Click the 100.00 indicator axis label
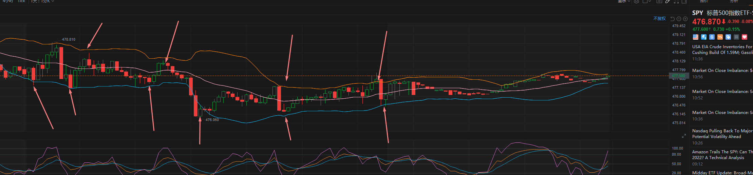The image size is (753, 175). coord(677,148)
